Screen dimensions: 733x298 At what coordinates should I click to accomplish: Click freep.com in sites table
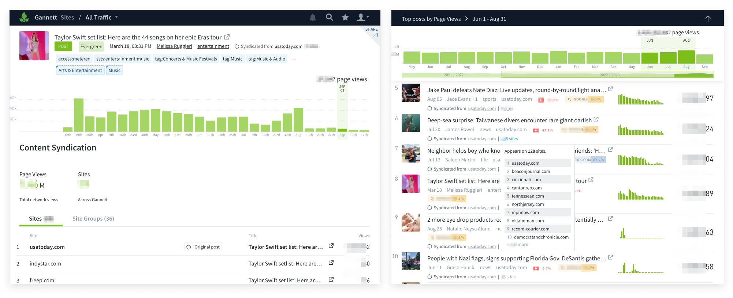point(42,280)
